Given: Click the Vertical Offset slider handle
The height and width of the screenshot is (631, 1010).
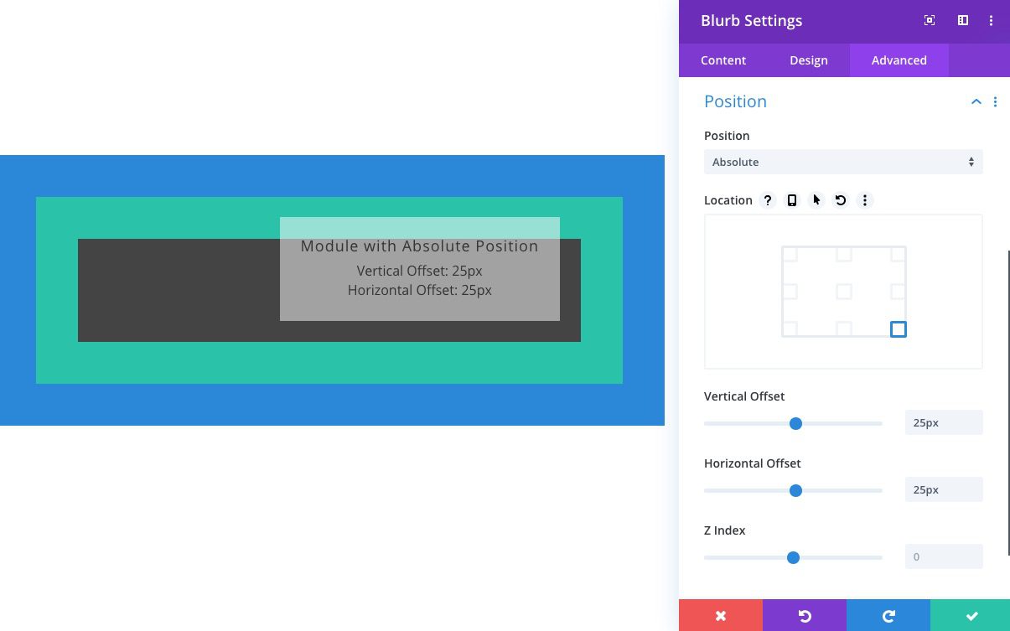Looking at the screenshot, I should [x=795, y=423].
